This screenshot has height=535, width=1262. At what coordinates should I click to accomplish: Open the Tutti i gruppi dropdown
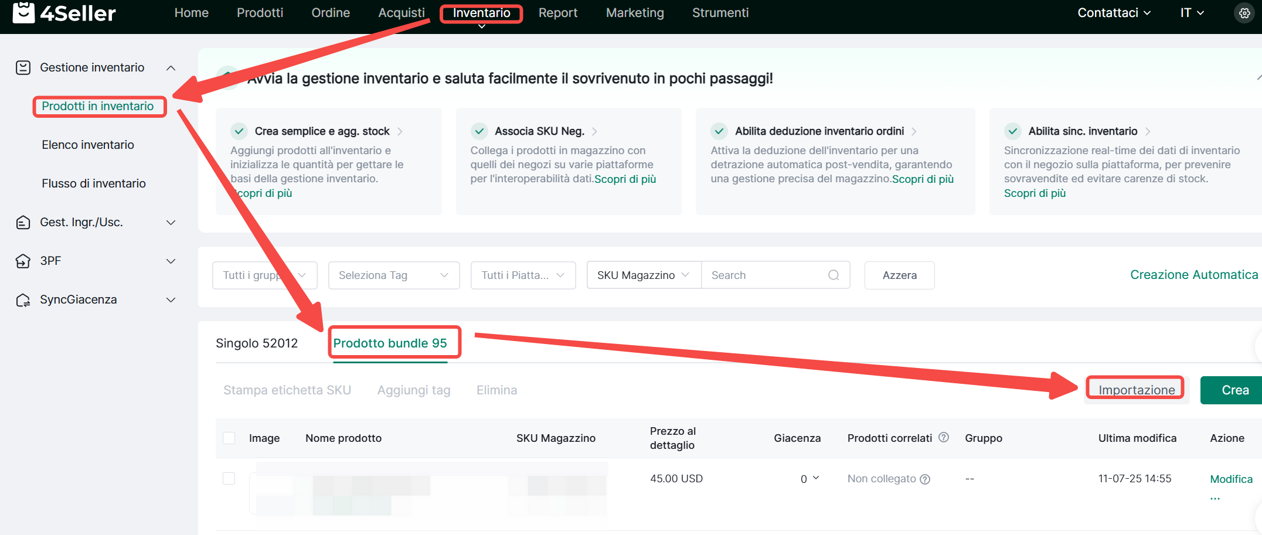coord(264,275)
